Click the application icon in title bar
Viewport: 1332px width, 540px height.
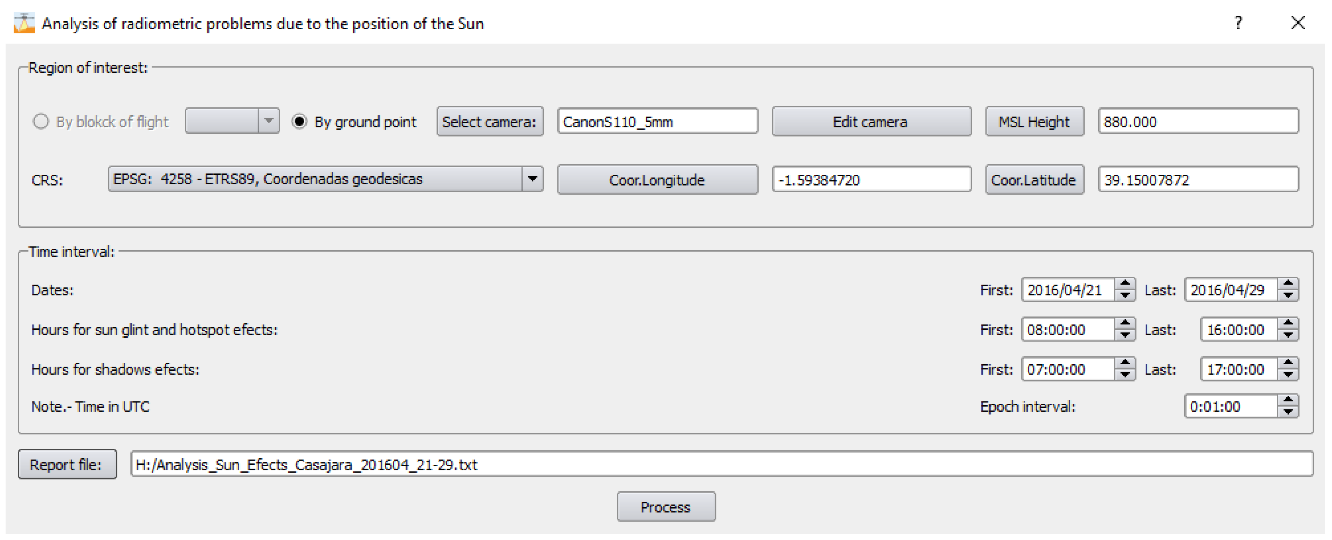(24, 23)
